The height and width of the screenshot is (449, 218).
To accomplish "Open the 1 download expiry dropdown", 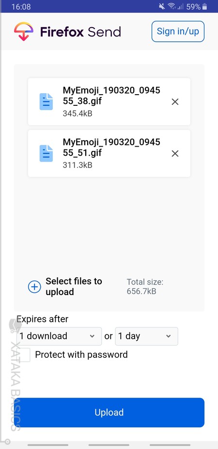I will [x=59, y=336].
